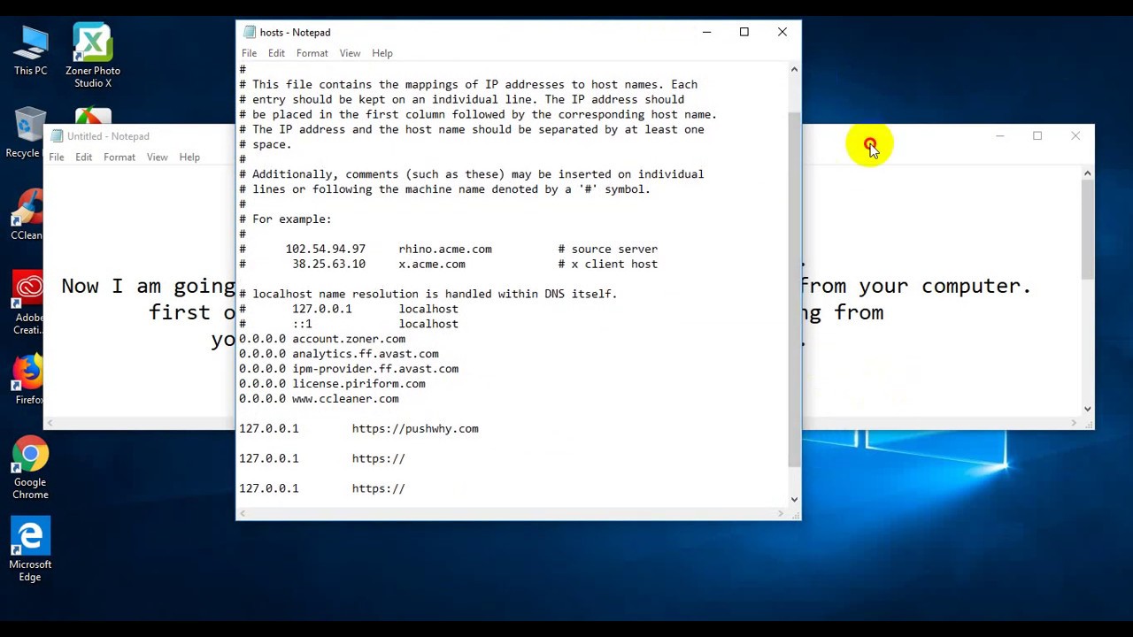Click 'hosts - Notepad' window title
The image size is (1133, 637).
point(295,33)
